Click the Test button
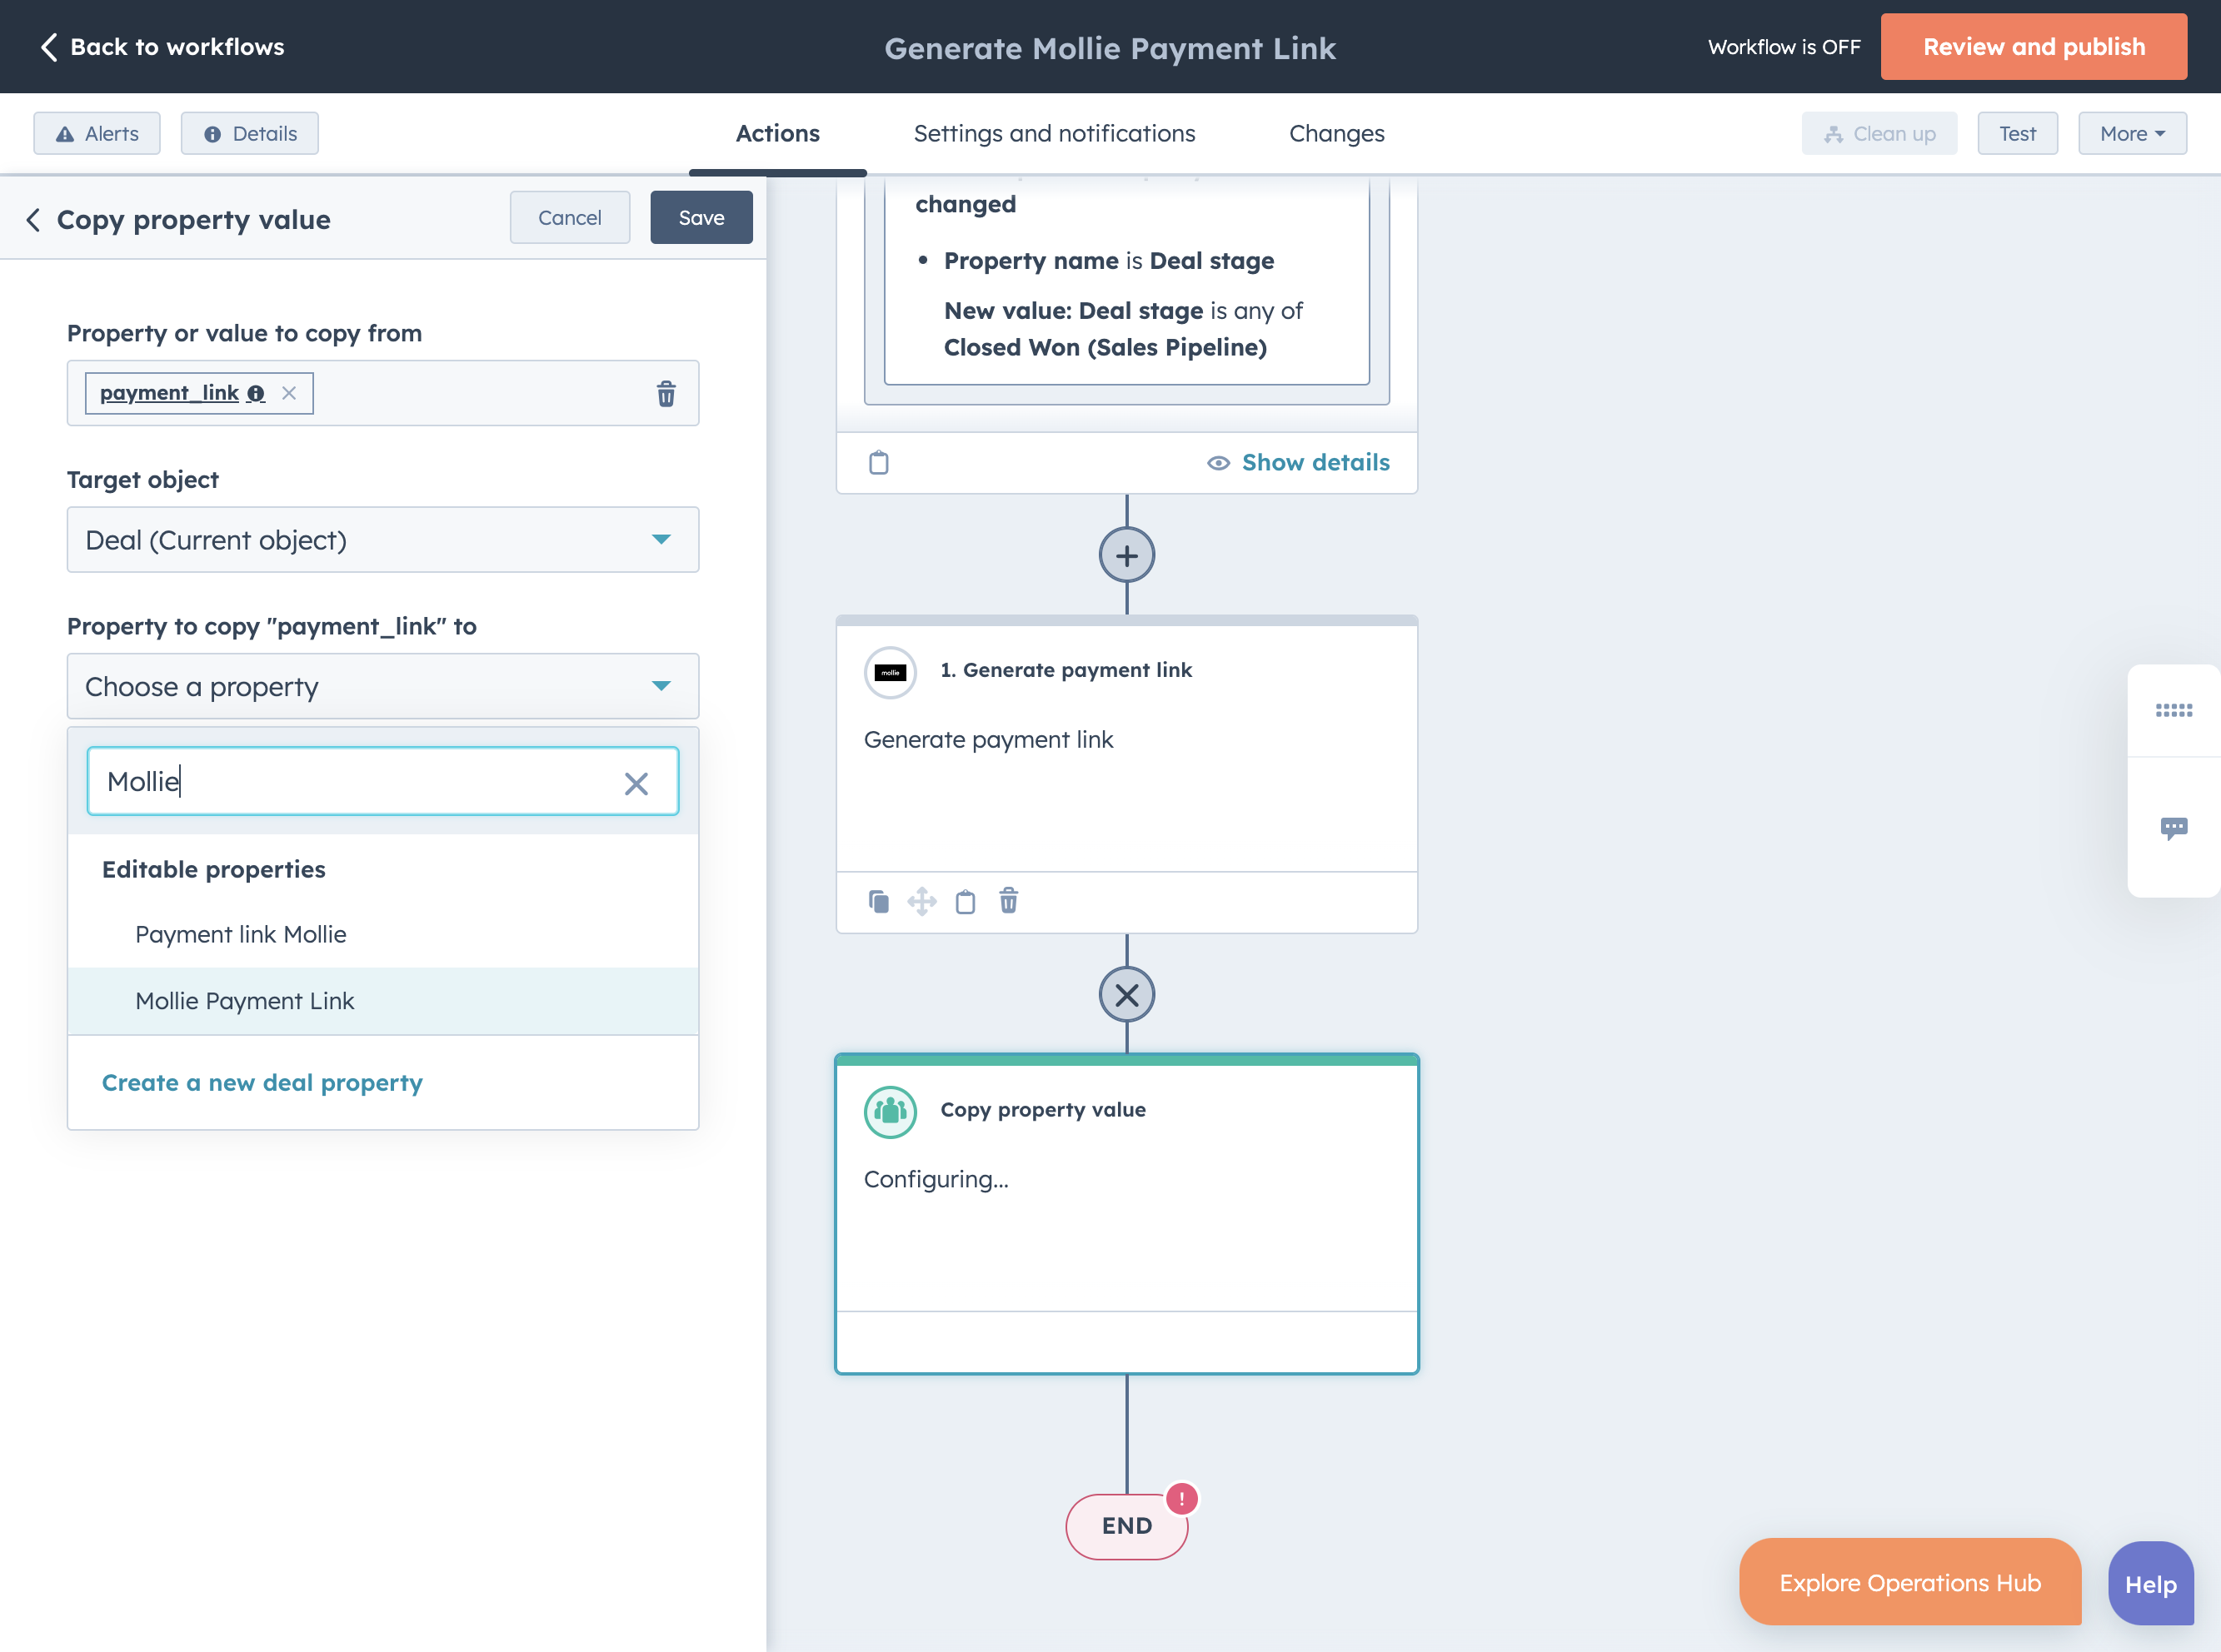The height and width of the screenshot is (1652, 2221). (2018, 133)
